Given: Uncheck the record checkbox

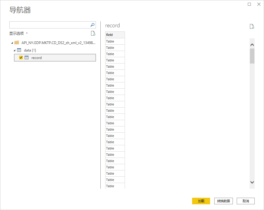Looking at the screenshot, I should point(21,58).
